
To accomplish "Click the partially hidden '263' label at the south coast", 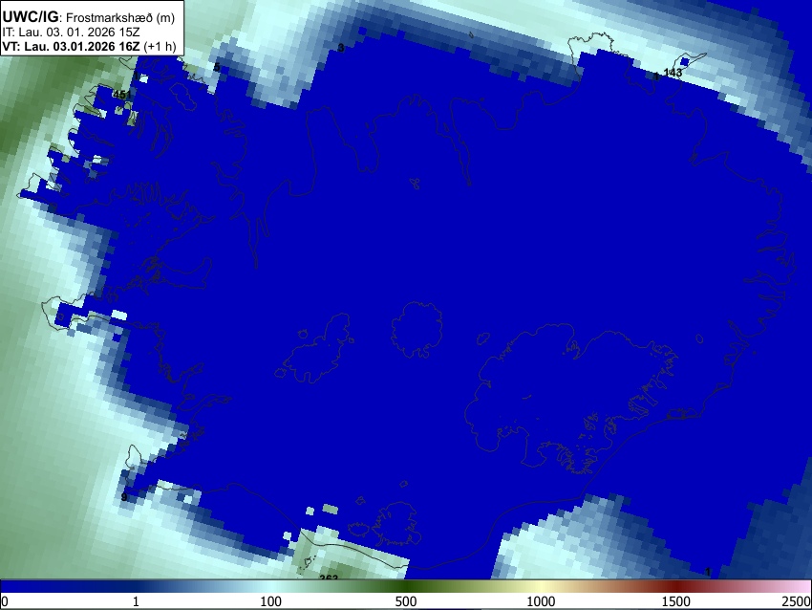I will click(329, 577).
